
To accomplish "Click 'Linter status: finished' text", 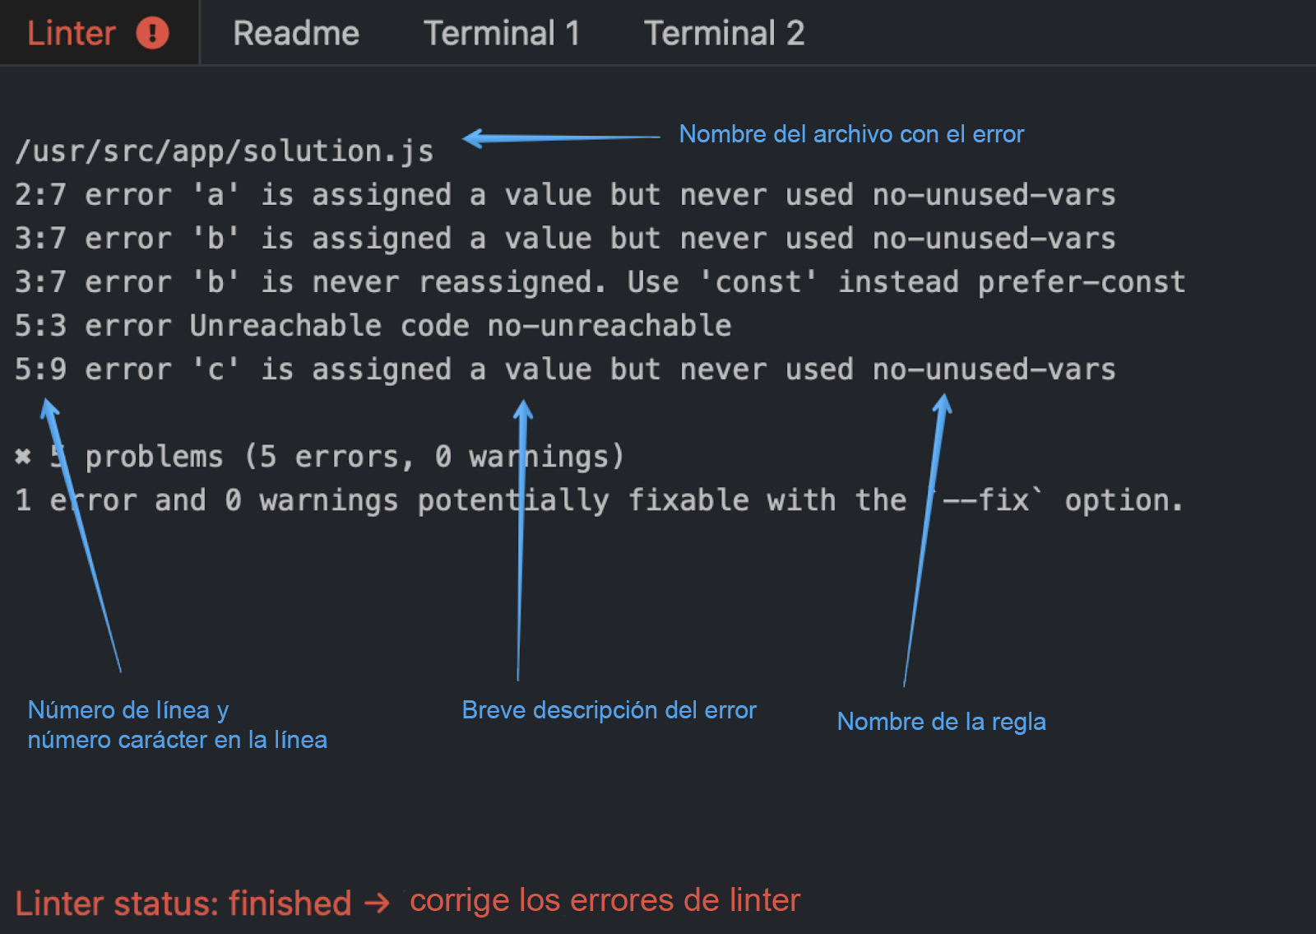I will tap(183, 904).
